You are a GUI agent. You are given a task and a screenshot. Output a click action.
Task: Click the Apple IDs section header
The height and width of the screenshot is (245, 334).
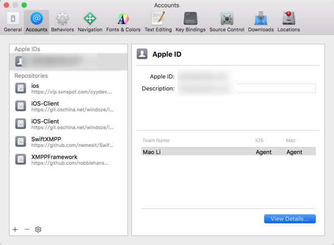[27, 49]
